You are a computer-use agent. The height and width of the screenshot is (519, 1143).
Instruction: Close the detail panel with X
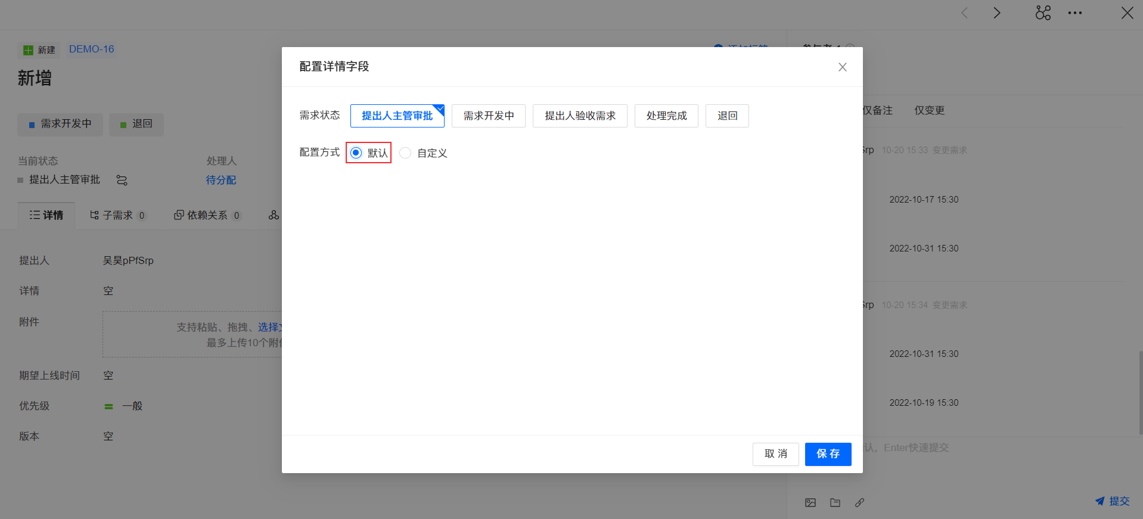(1127, 13)
